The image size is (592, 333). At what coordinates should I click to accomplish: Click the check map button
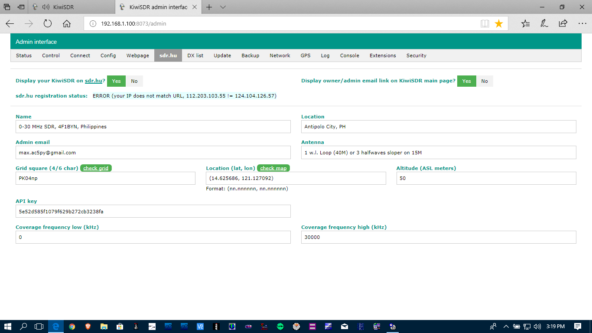[273, 168]
